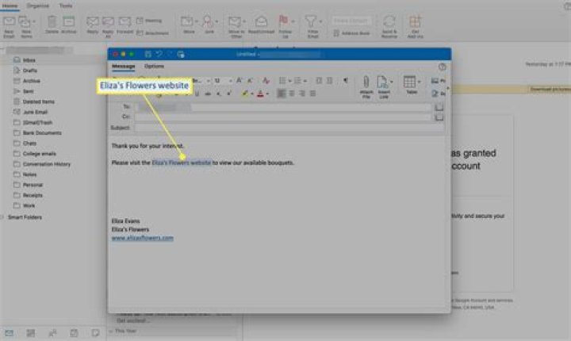The height and width of the screenshot is (341, 571).
Task: Click the Delete icon in main ribbon
Action: pyautogui.click(x=52, y=22)
